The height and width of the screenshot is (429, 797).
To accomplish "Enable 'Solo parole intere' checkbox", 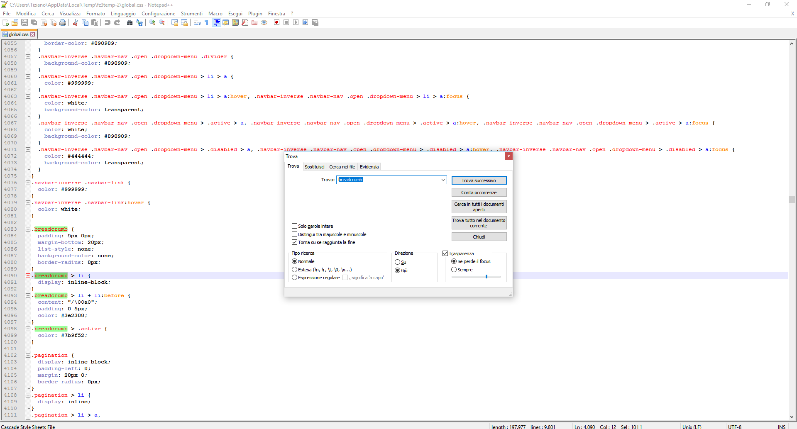I will 295,226.
